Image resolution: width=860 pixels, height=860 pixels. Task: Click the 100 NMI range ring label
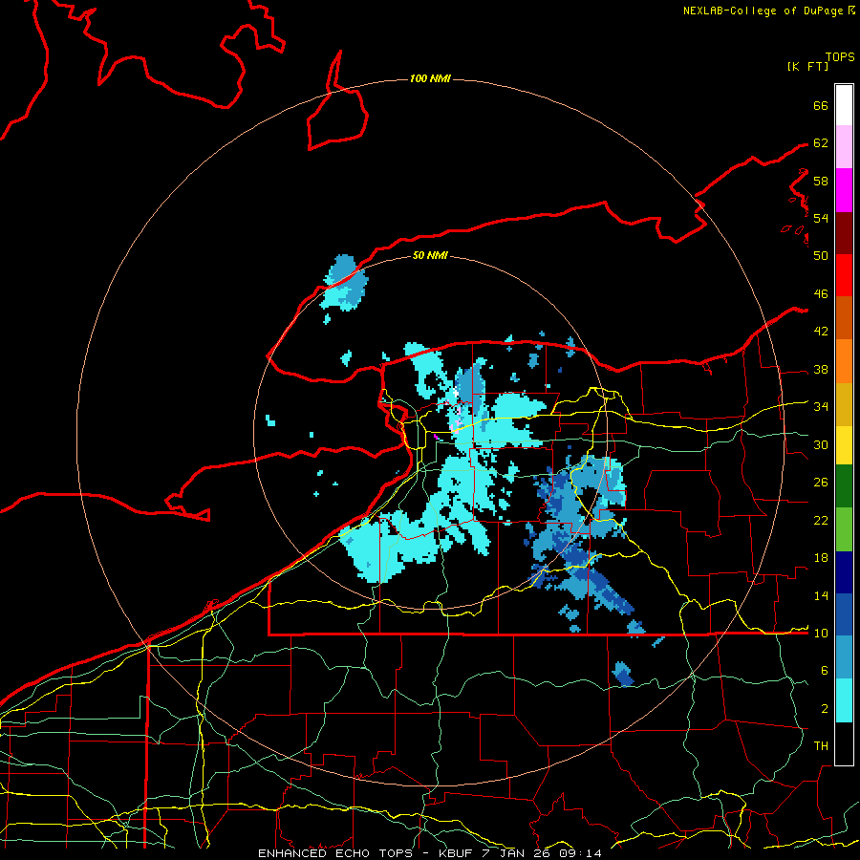click(430, 78)
